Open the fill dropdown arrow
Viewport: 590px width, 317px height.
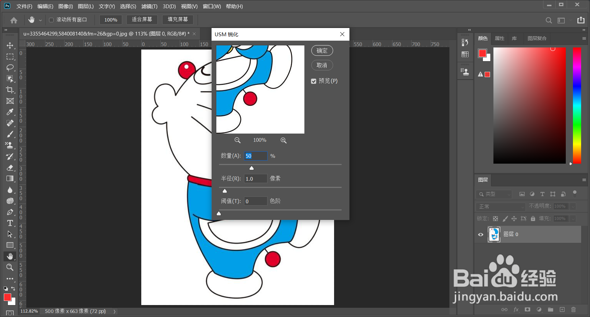(573, 219)
